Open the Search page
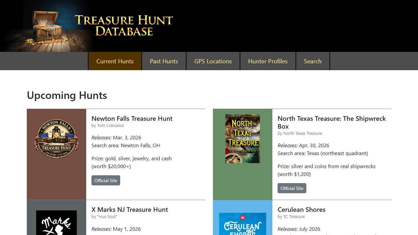Image resolution: width=418 pixels, height=235 pixels. coord(313,61)
